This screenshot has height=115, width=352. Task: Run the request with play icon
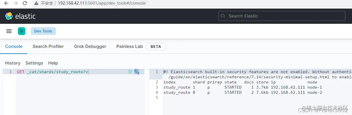click(x=130, y=72)
